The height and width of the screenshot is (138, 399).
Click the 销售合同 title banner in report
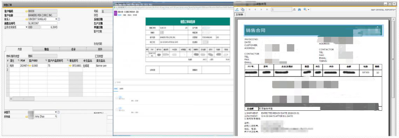pyautogui.click(x=313, y=30)
